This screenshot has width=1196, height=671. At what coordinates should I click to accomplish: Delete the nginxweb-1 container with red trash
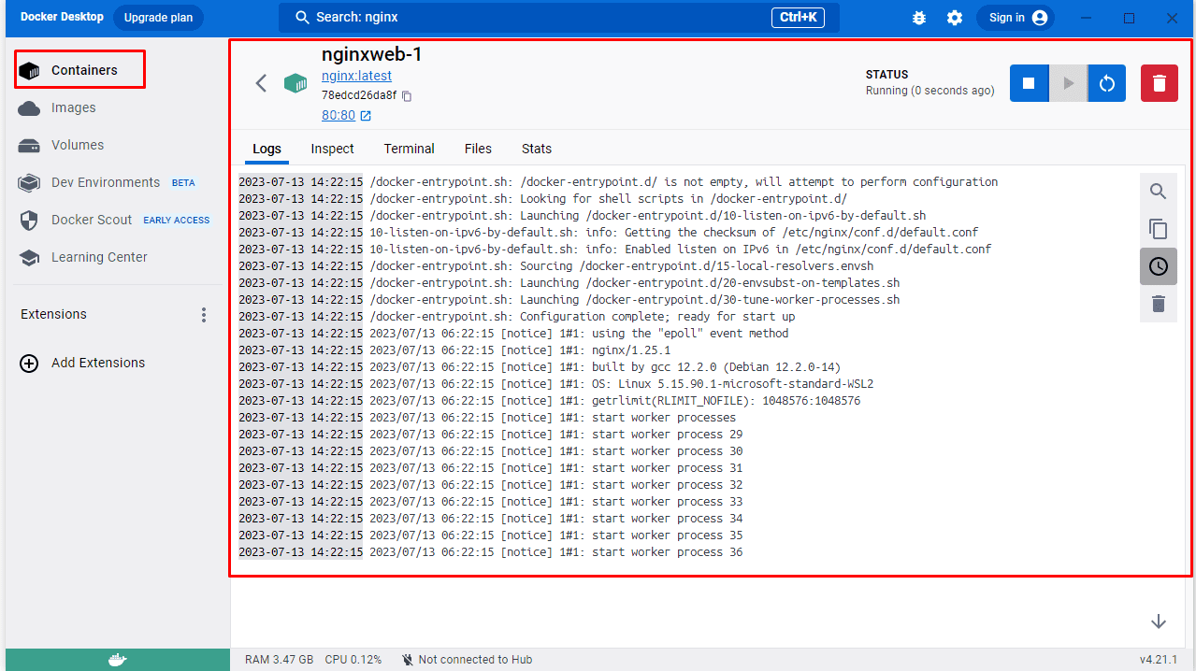[1160, 83]
